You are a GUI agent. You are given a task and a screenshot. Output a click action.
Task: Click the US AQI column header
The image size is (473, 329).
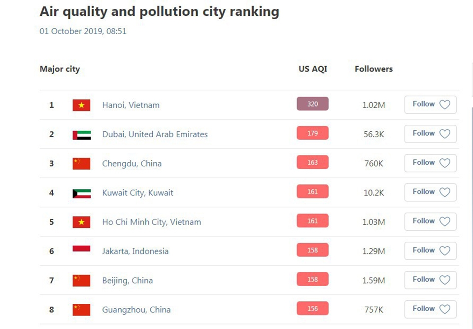[312, 69]
